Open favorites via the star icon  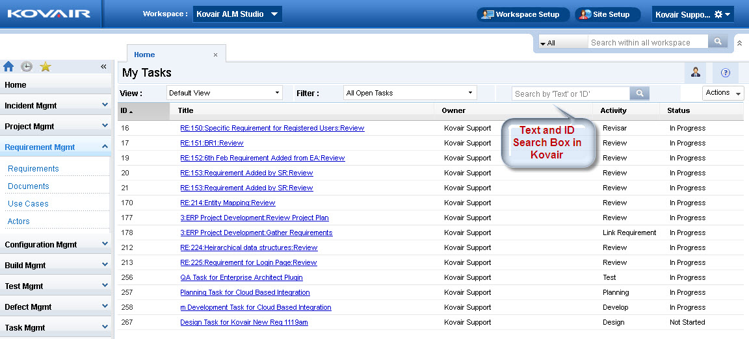click(46, 66)
